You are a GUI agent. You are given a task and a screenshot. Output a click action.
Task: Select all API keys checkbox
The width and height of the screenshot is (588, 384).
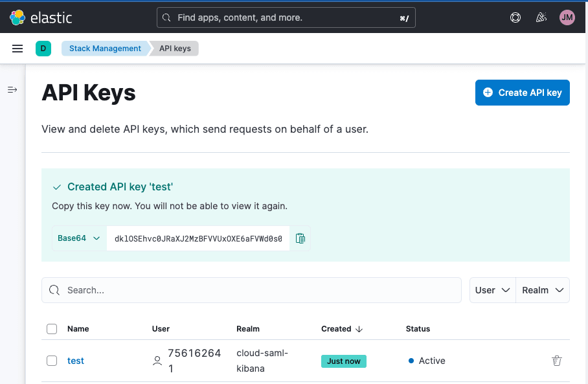(x=52, y=329)
